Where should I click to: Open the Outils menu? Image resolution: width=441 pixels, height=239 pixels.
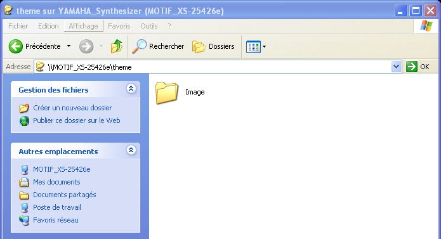click(148, 26)
